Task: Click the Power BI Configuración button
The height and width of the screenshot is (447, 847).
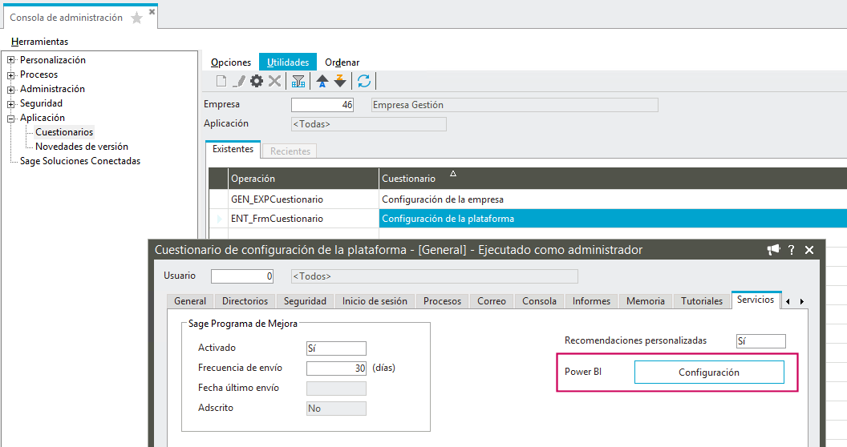Action: pos(709,372)
